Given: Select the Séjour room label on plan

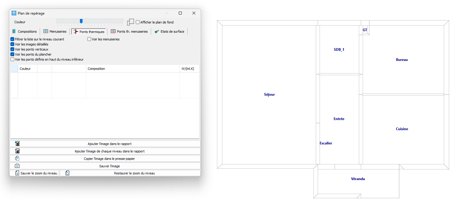Looking at the screenshot, I should 269,94.
